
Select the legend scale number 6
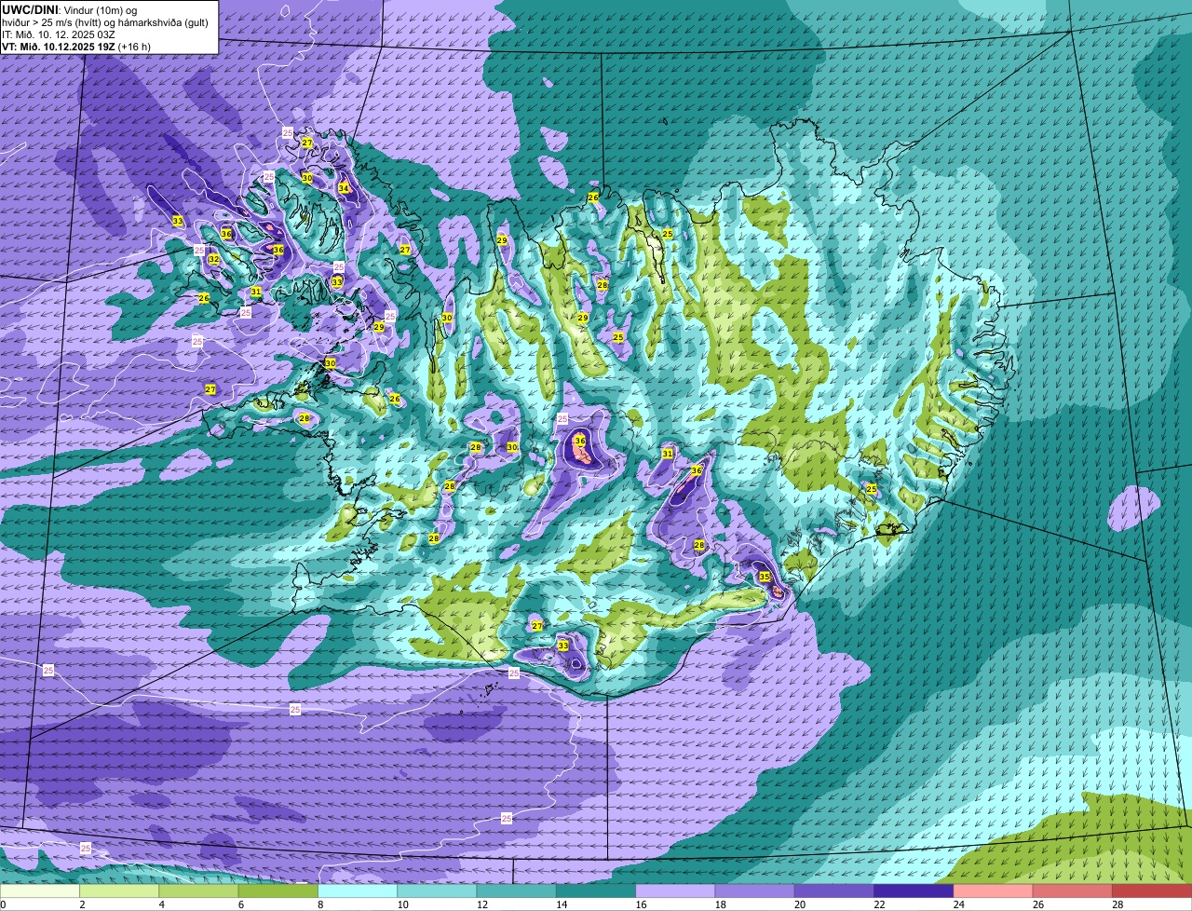242,904
